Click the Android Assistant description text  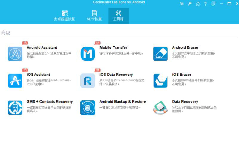(49, 55)
